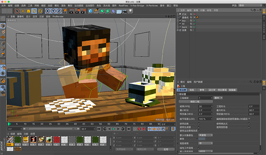
Task: Play the animation forward
Action: pos(114,129)
